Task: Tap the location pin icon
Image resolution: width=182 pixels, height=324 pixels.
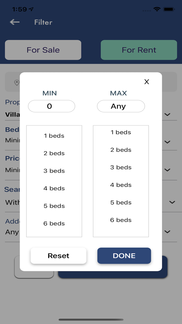Action: pyautogui.click(x=16, y=83)
